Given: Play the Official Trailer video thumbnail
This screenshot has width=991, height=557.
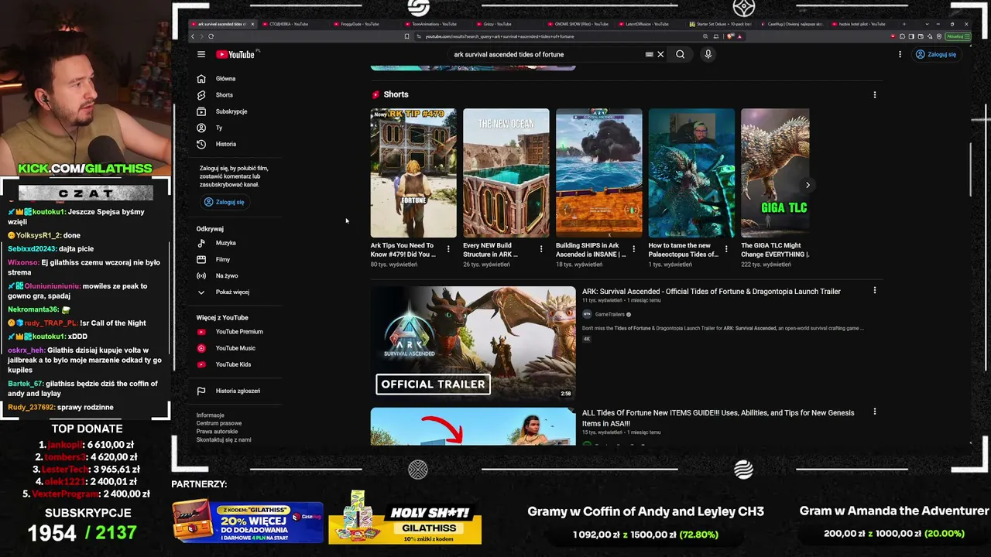Looking at the screenshot, I should pyautogui.click(x=473, y=343).
